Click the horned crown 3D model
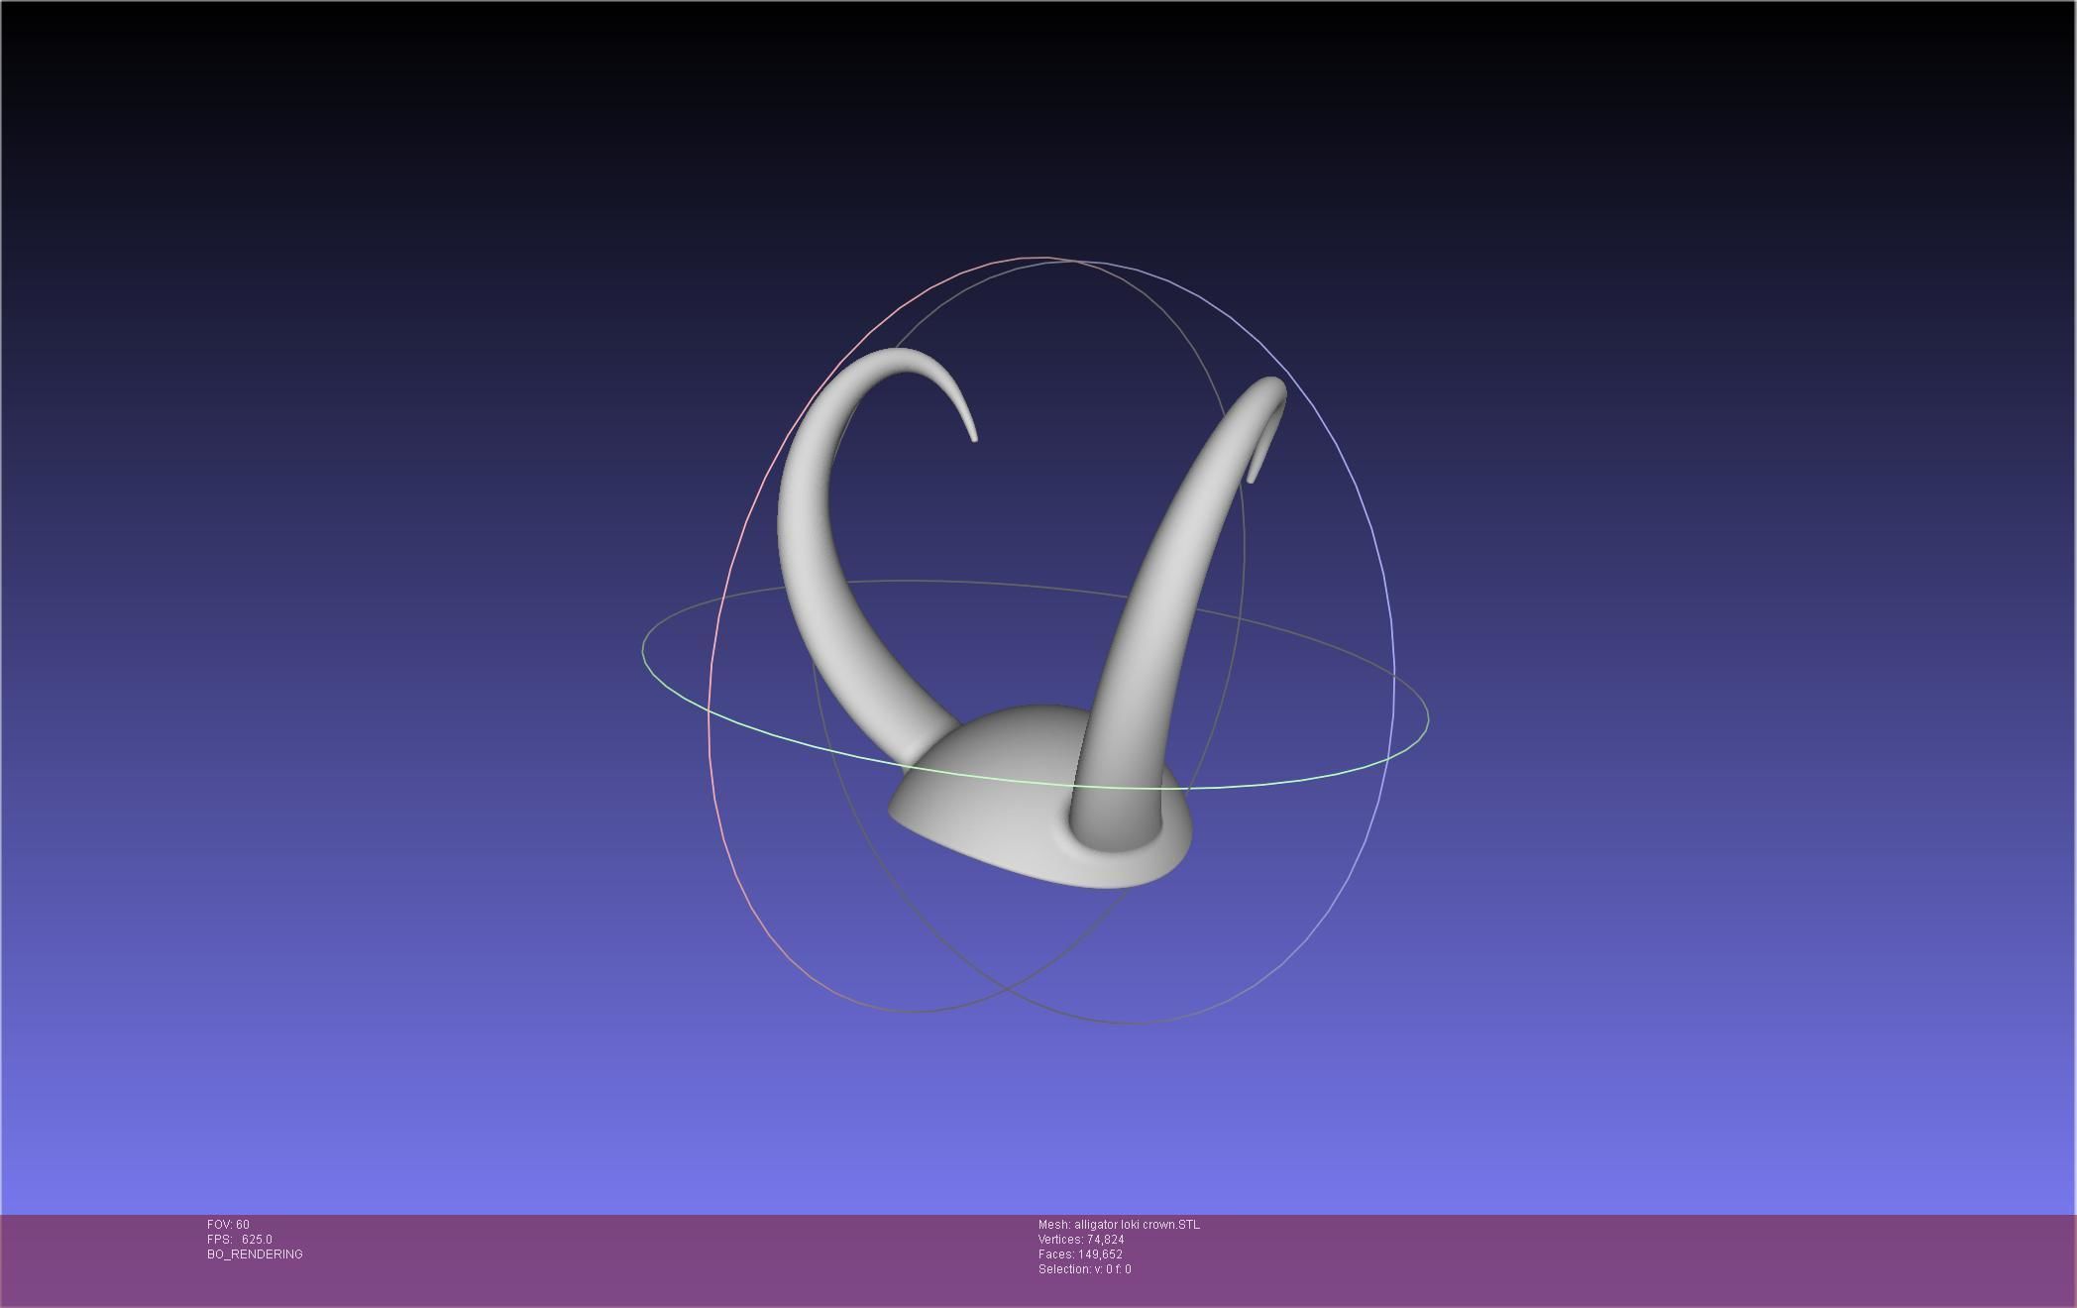 coord(1031,619)
